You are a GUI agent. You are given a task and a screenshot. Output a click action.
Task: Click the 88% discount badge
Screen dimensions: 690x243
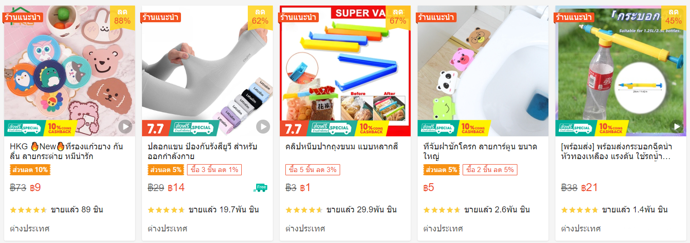[x=123, y=18]
